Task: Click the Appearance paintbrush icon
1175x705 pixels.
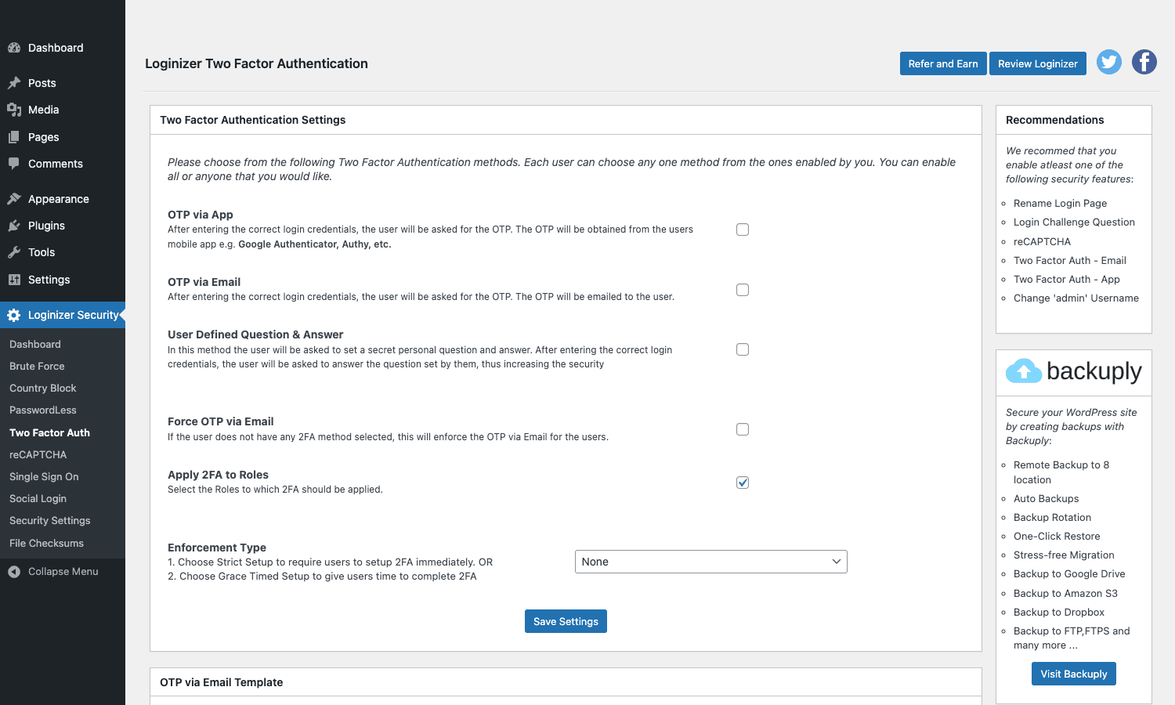Action: click(14, 199)
